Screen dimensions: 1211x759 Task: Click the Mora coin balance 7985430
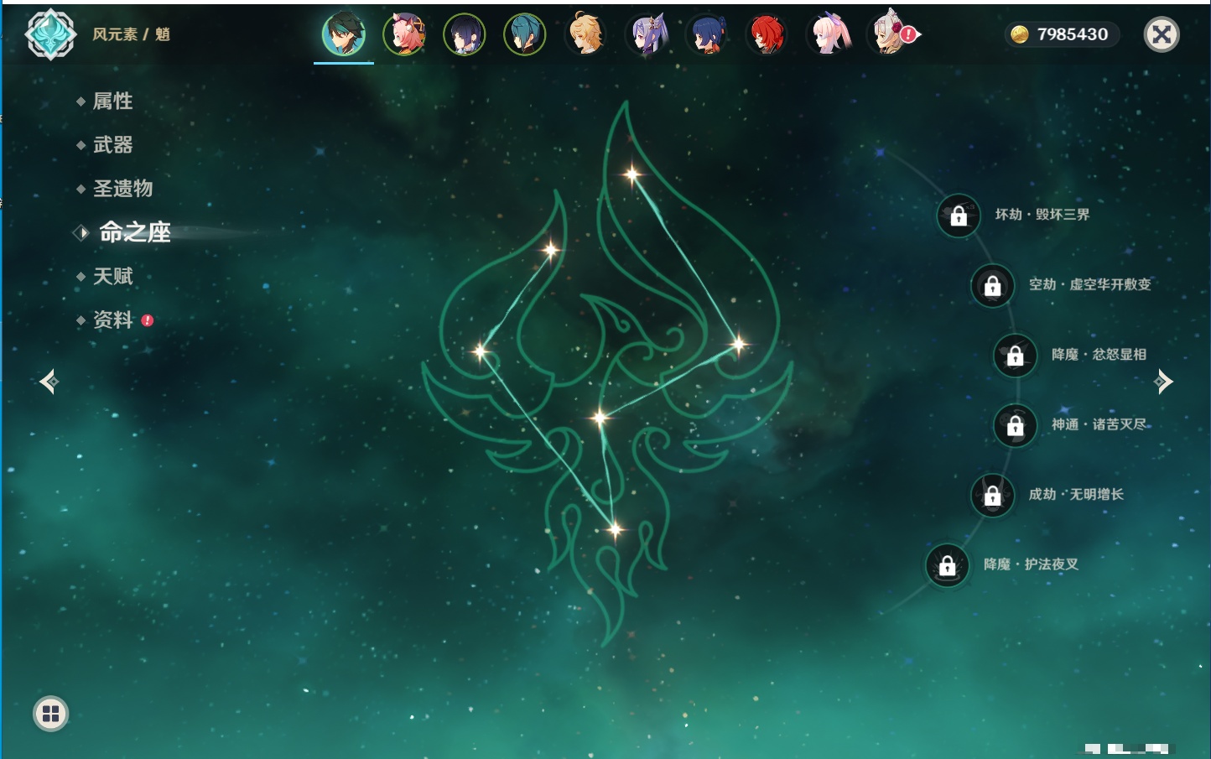point(1062,34)
